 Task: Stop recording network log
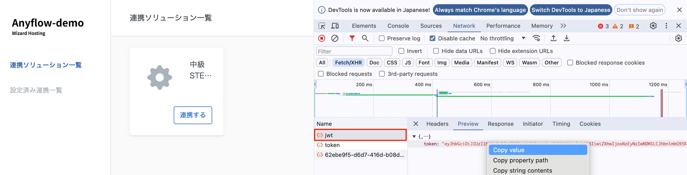[322, 38]
